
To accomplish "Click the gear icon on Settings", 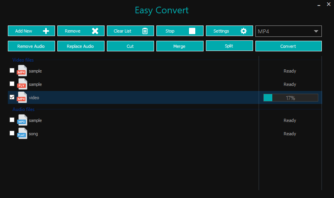I will click(244, 31).
